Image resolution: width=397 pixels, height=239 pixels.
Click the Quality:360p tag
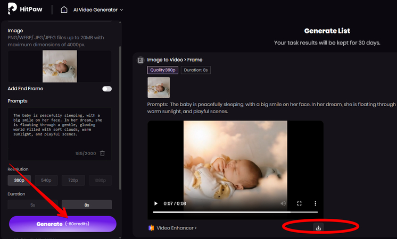163,70
